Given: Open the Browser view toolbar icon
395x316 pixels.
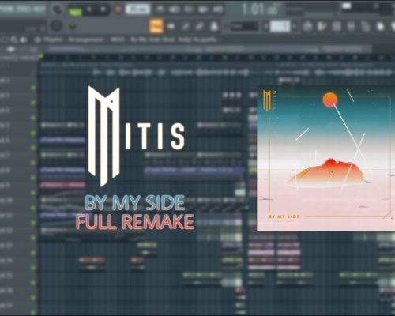Looking at the screenshot, I should 365,26.
